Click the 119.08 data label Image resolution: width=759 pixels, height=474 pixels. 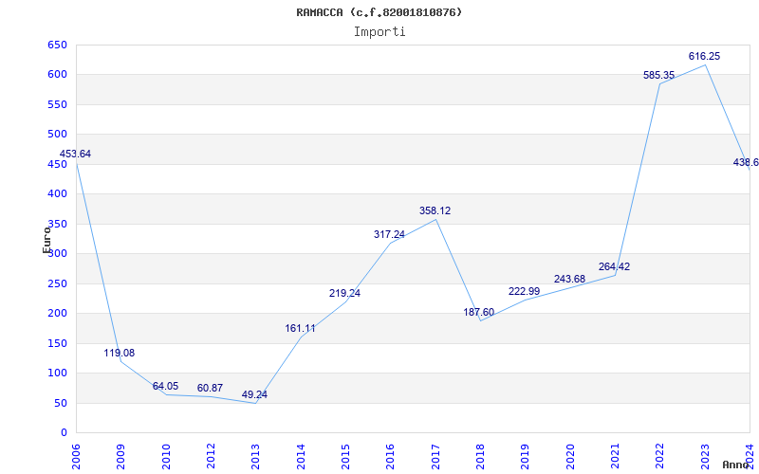click(x=120, y=353)
